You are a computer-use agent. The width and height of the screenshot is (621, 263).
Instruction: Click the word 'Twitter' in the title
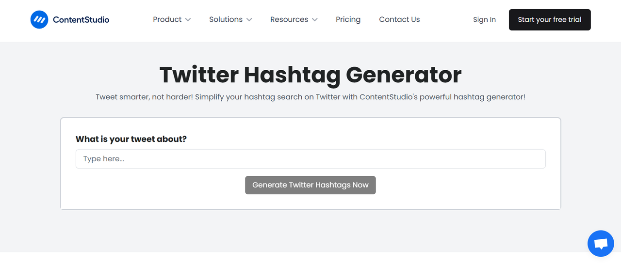(199, 75)
